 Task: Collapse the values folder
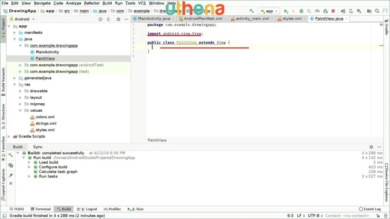(20, 110)
